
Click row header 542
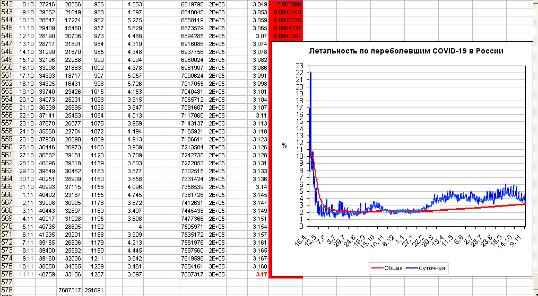6,4
